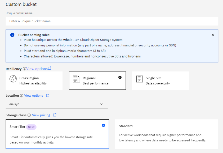Click the external link icon beside Location View options
This screenshot has width=223, height=153.
[x=48, y=95]
